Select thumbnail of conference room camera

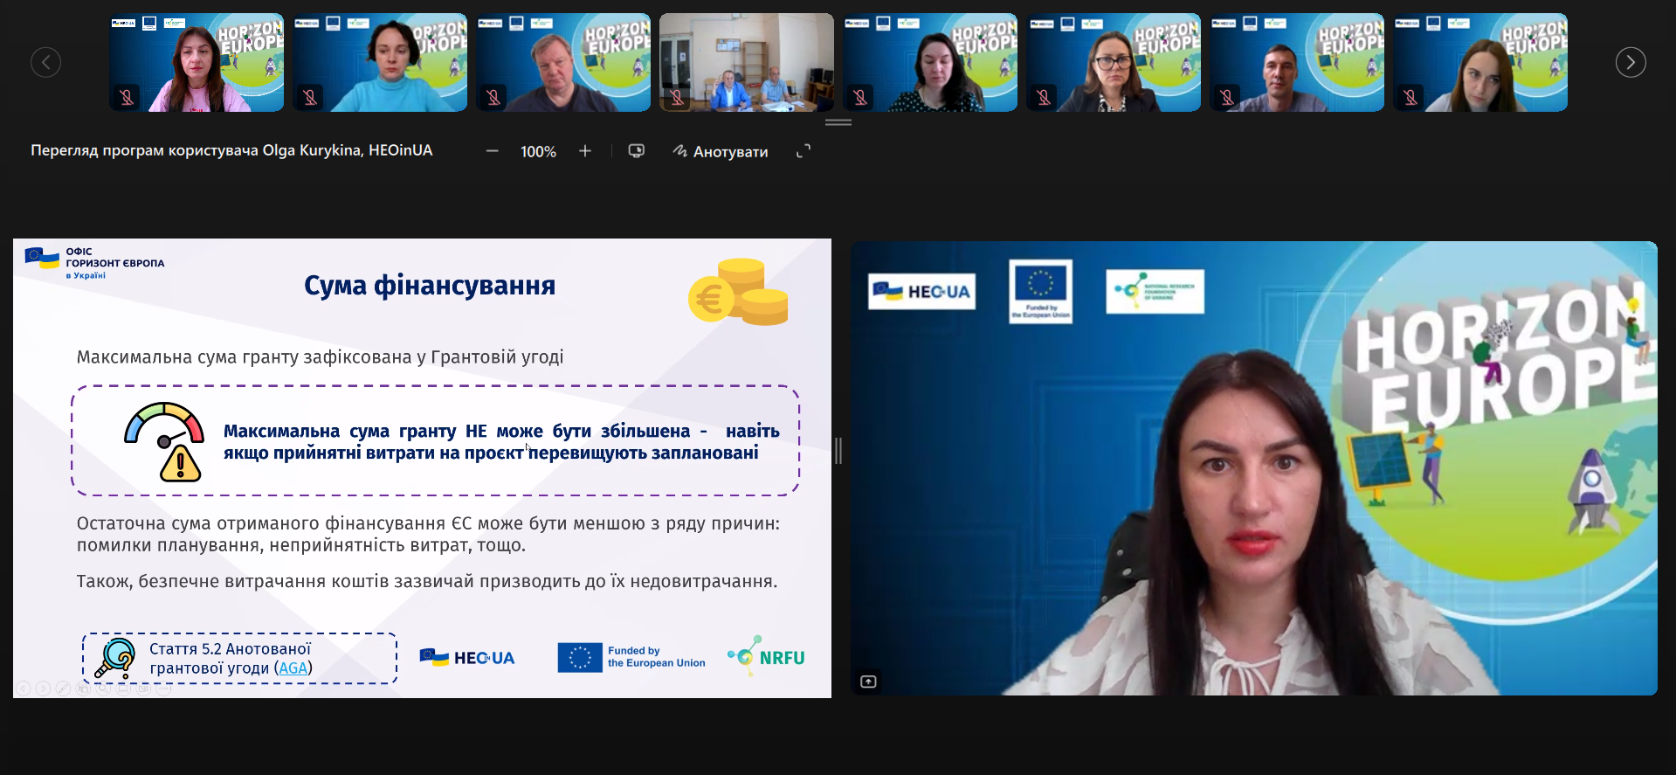pos(747,62)
